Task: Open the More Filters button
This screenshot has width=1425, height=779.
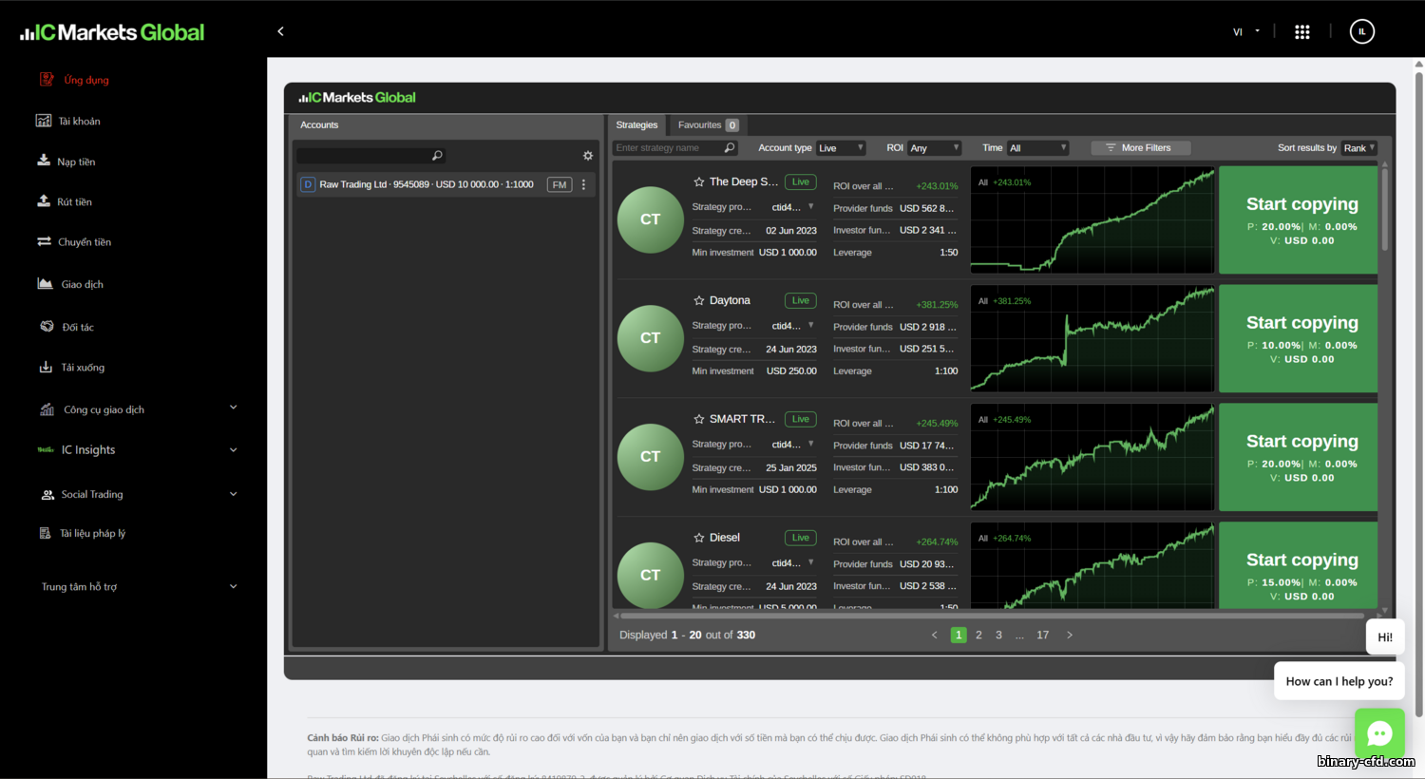Action: pos(1140,148)
